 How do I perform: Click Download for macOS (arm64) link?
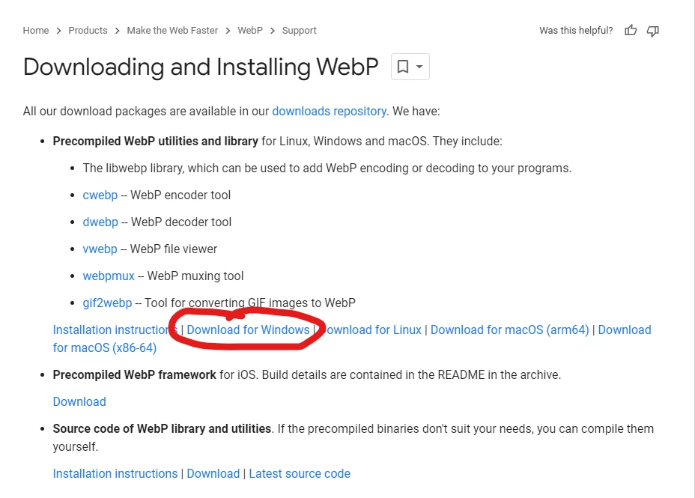click(x=510, y=330)
